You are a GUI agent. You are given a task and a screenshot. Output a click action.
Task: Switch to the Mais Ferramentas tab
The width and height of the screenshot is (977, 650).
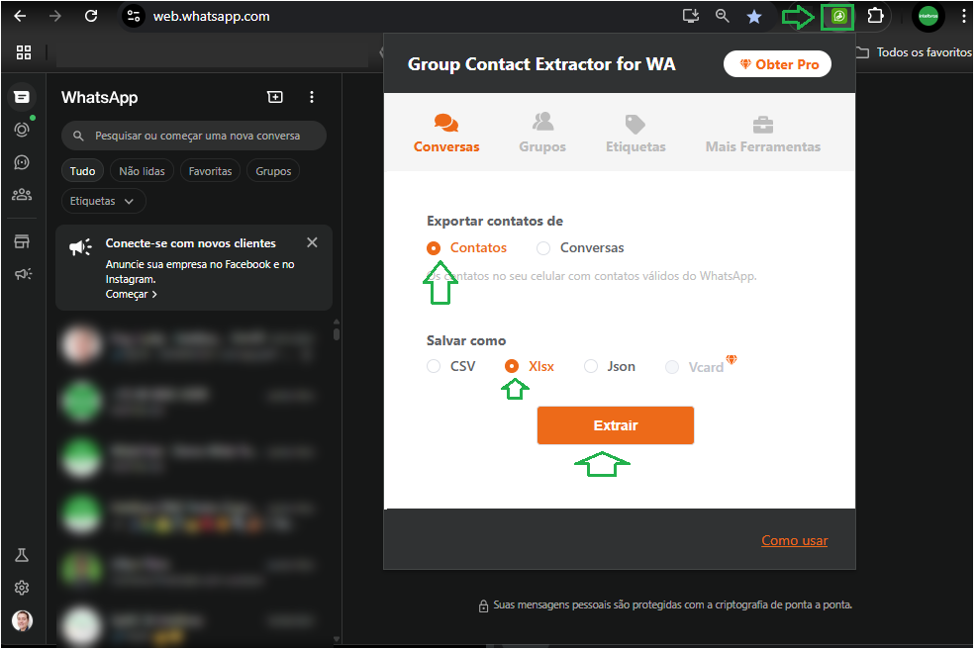tap(762, 134)
